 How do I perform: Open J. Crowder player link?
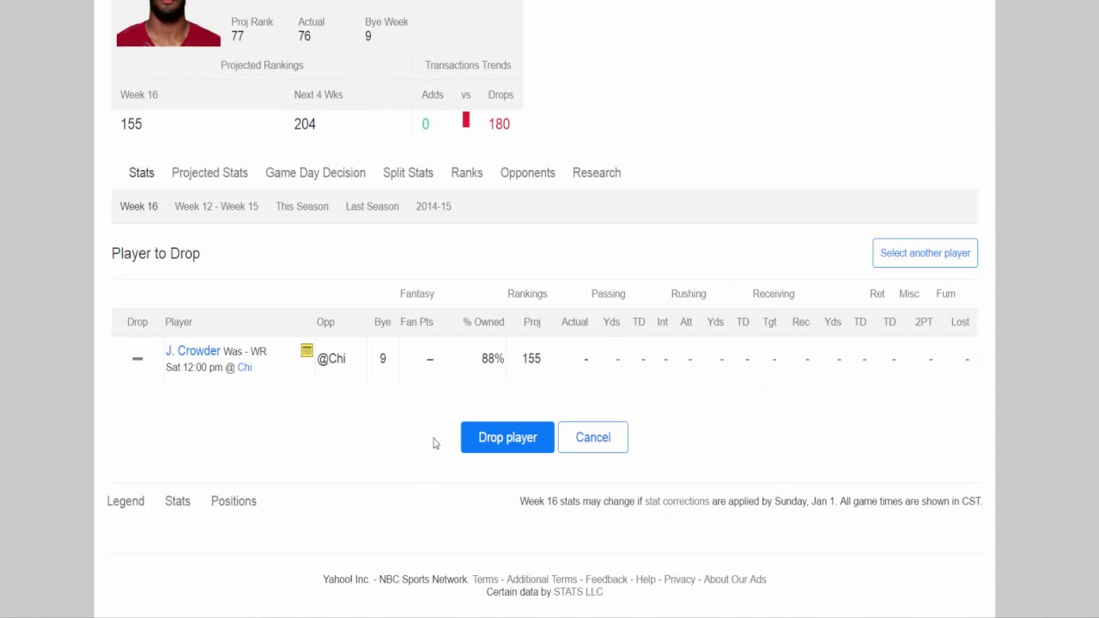coord(192,350)
